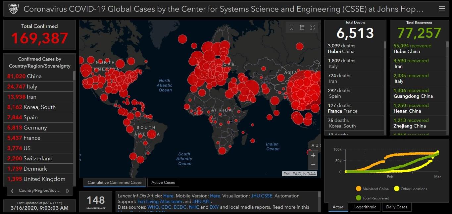Switch to the Active Cases tab
Image resolution: width=452 pixels, height=214 pixels.
pyautogui.click(x=163, y=182)
